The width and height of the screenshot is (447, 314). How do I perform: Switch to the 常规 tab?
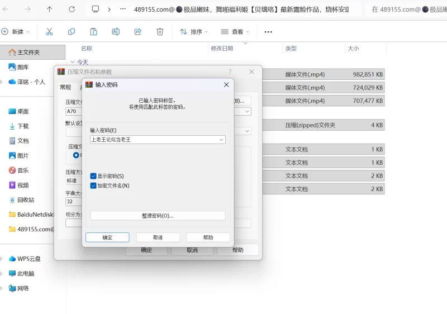65,87
